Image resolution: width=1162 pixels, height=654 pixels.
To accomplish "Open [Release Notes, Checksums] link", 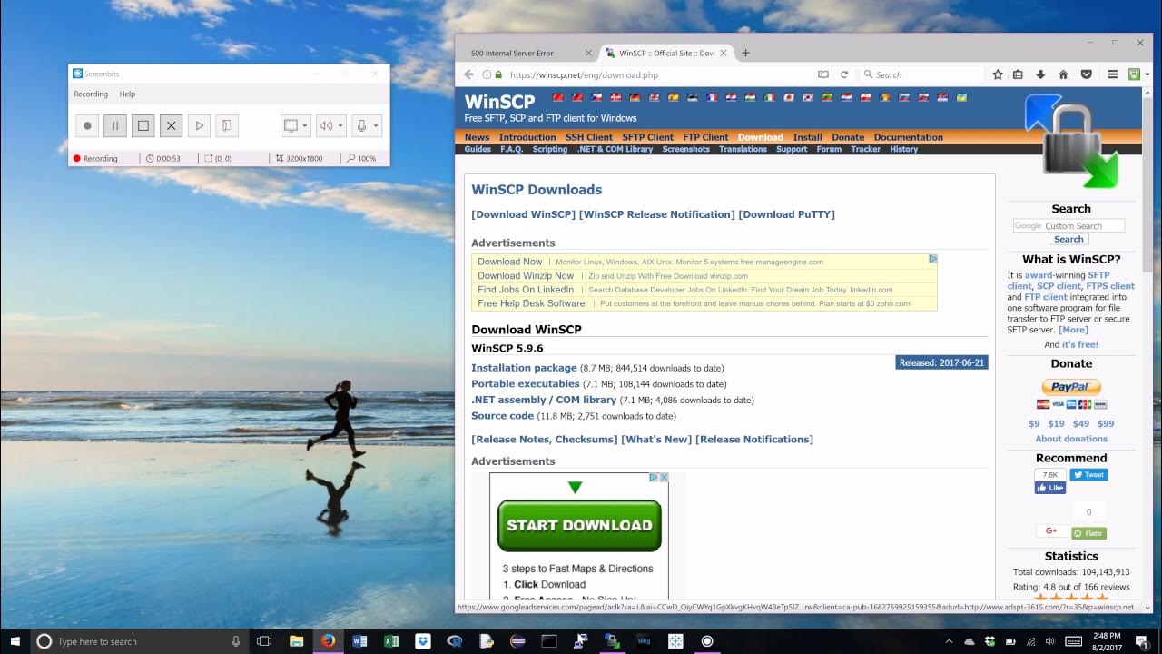I will (544, 439).
